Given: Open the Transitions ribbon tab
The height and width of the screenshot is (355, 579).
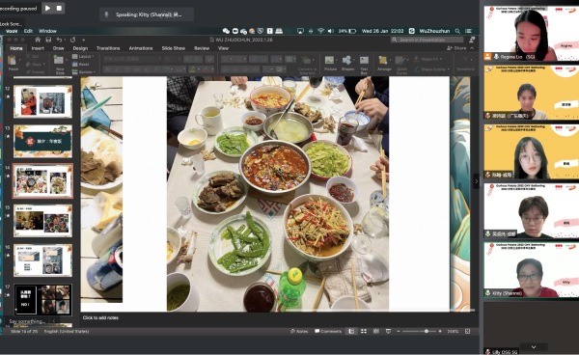Looking at the screenshot, I should pos(108,48).
